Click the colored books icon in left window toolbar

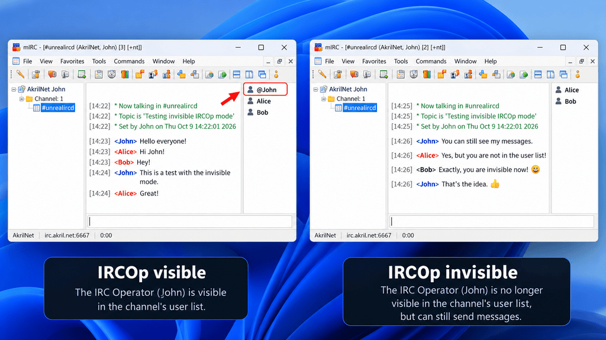coord(125,74)
